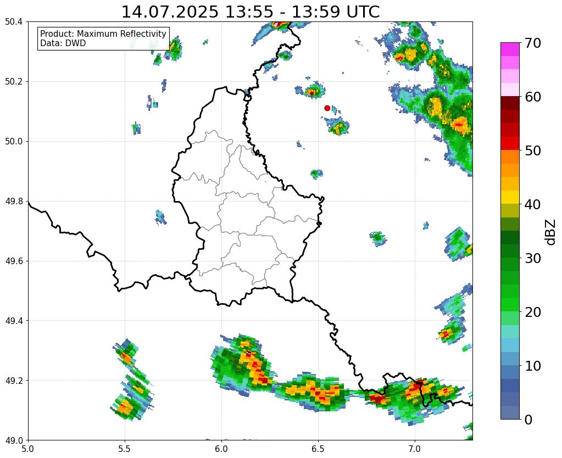This screenshot has width=562, height=458.
Task: Click 'Product: Maximum Reflectivity' label
Action: click(103, 33)
